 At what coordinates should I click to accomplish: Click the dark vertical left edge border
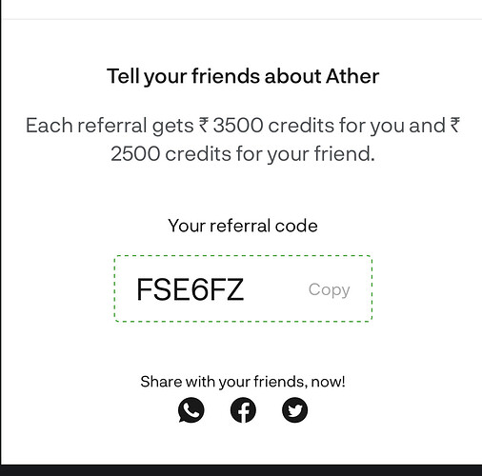1,231
